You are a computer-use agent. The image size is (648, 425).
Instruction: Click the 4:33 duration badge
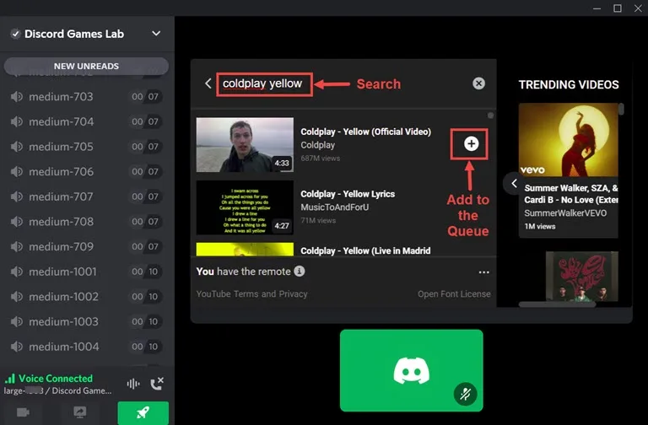(282, 163)
